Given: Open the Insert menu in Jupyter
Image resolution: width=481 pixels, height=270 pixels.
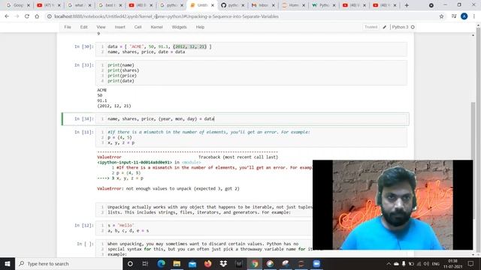Looking at the screenshot, I should click(120, 27).
